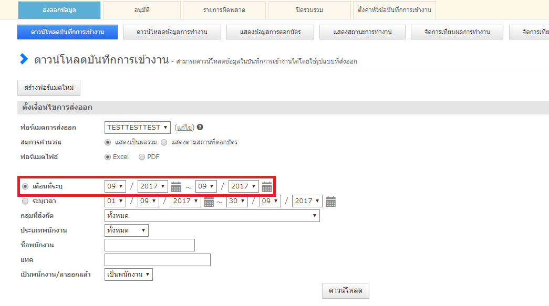This screenshot has height=306, width=549.
Task: Open the TESTTESTTEST export format dropdown
Action: 138,128
